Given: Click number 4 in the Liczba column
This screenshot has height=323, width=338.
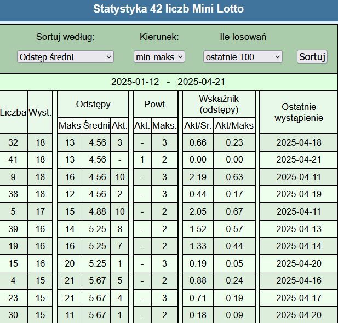Looking at the screenshot, I should pos(13,280).
